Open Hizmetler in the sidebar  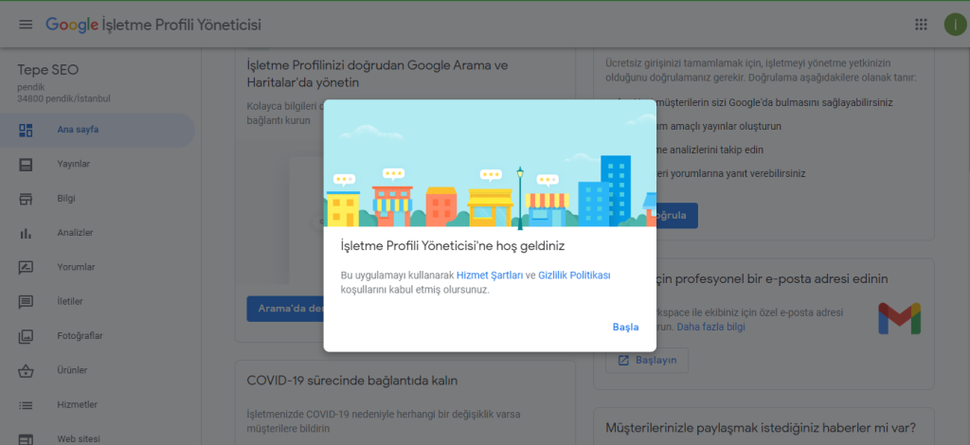[78, 404]
